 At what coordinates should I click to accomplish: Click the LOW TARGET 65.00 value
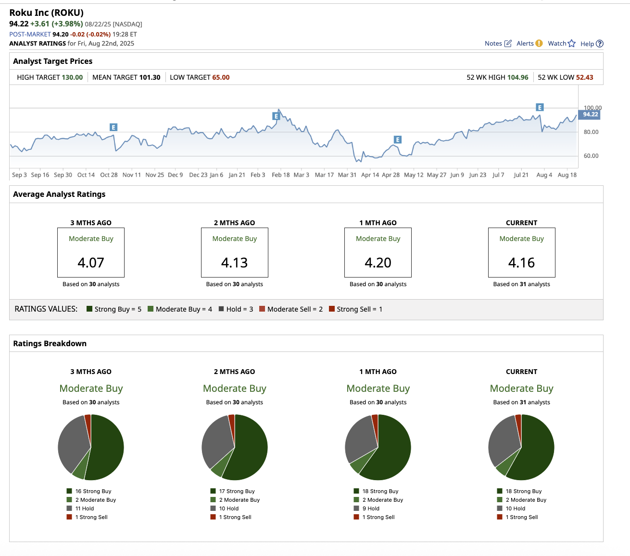pos(221,77)
